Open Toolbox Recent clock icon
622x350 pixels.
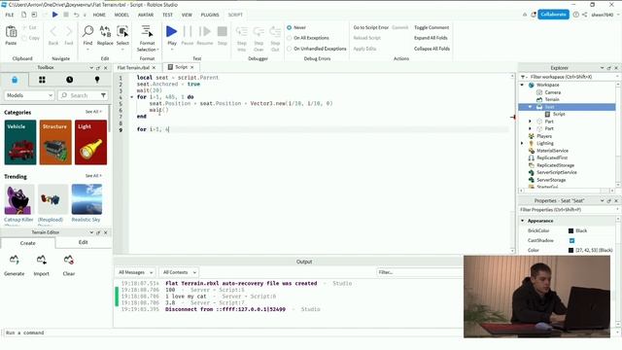coord(69,80)
